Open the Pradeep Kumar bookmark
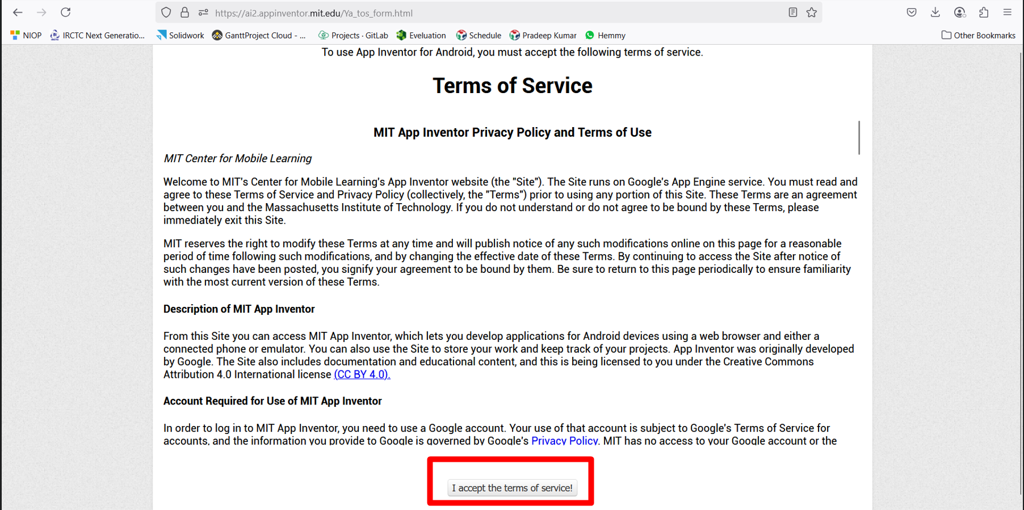 point(543,35)
